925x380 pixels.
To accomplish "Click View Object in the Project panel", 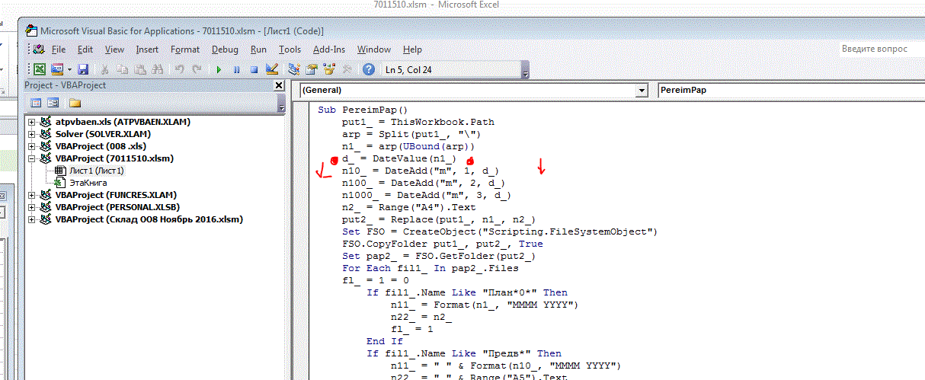I will (x=53, y=103).
